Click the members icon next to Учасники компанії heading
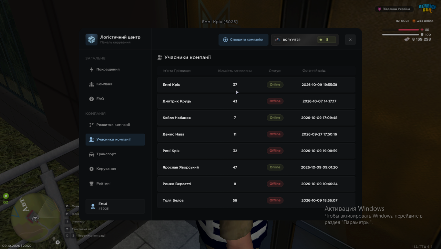 click(160, 58)
